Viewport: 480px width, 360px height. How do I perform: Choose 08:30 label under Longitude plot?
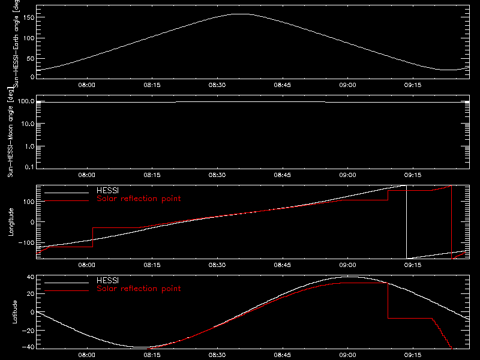(x=217, y=265)
